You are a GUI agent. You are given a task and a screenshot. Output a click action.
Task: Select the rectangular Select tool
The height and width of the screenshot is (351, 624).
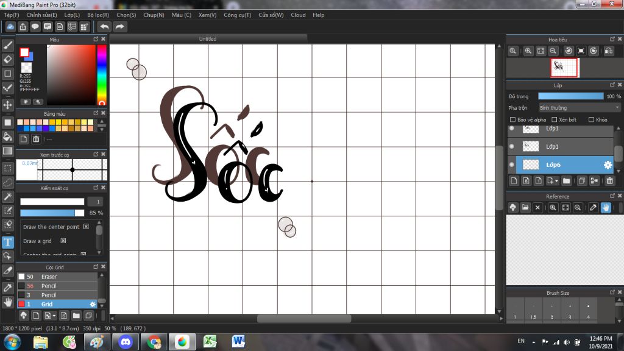[7, 168]
